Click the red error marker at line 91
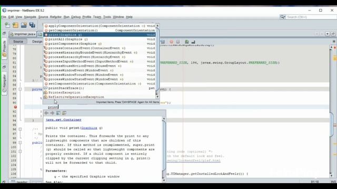The width and height of the screenshot is (337, 189). pyautogui.click(x=15, y=107)
